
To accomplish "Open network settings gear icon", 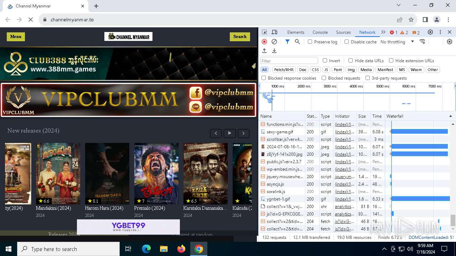I will (x=450, y=42).
